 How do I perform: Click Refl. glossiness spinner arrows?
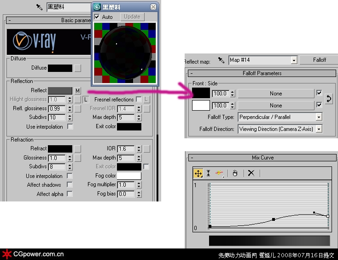(70, 108)
